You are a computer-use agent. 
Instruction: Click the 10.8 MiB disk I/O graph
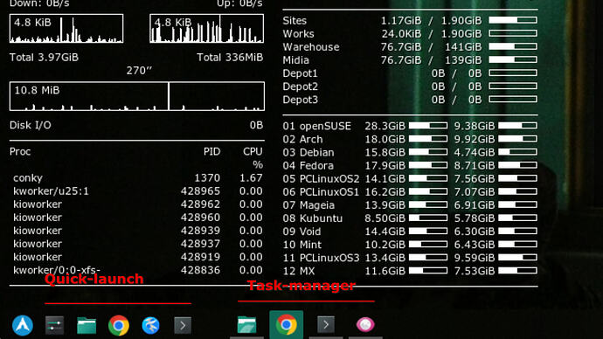(x=137, y=96)
